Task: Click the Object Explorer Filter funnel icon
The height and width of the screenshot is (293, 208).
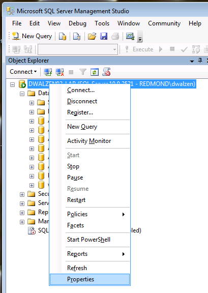Action: (82, 72)
